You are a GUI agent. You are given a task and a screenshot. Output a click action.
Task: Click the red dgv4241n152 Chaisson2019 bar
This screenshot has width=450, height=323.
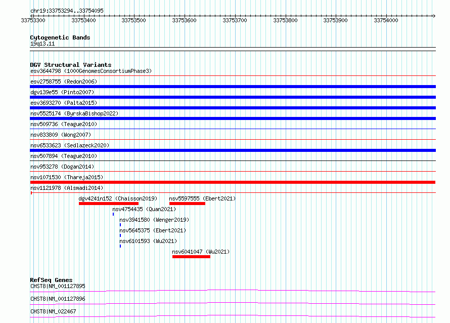pyautogui.click(x=109, y=204)
